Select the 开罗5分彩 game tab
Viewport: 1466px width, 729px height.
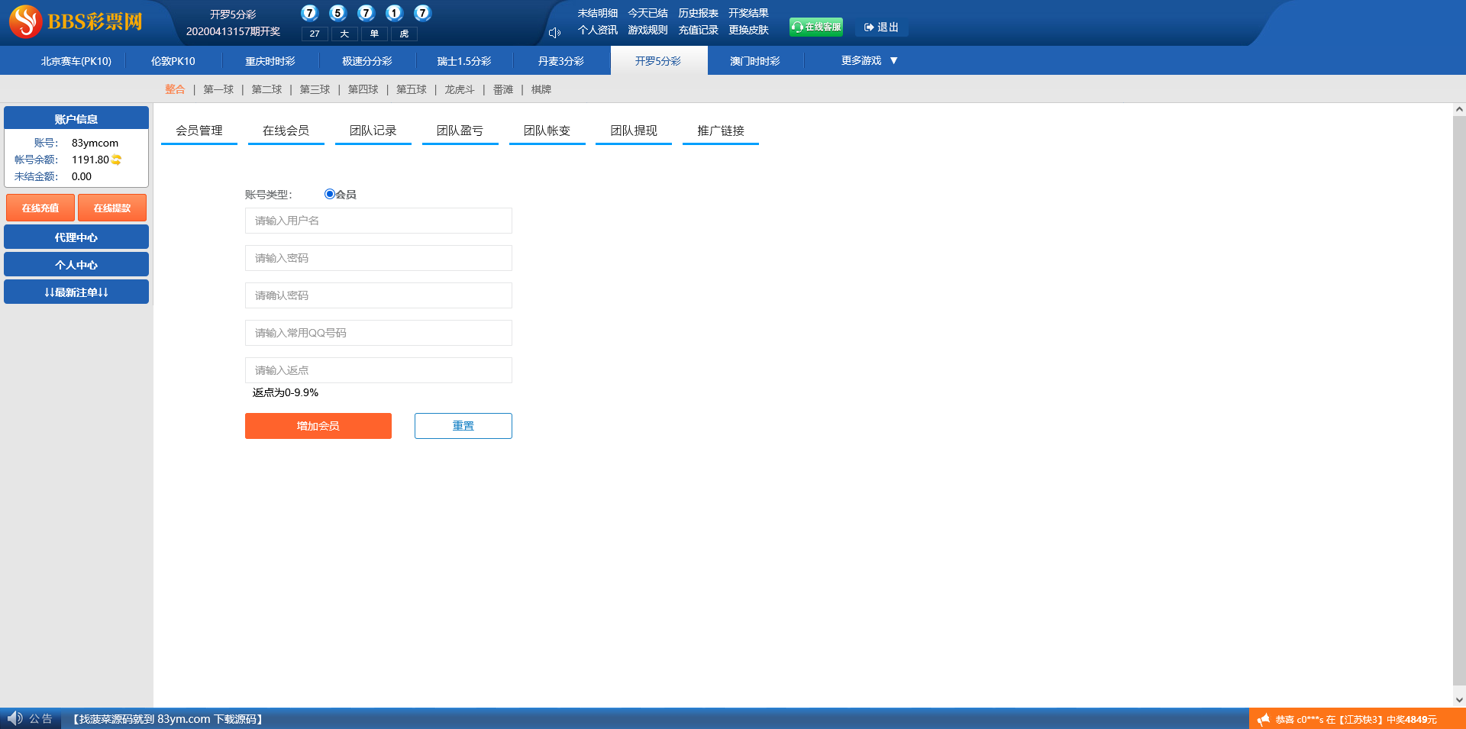point(658,60)
